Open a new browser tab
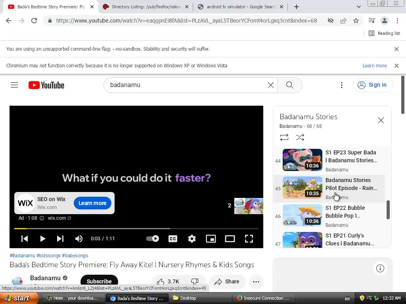This screenshot has width=406, height=304. pyautogui.click(x=297, y=7)
